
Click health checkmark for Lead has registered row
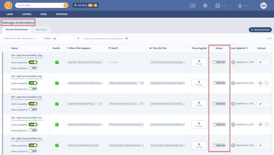click(x=57, y=145)
